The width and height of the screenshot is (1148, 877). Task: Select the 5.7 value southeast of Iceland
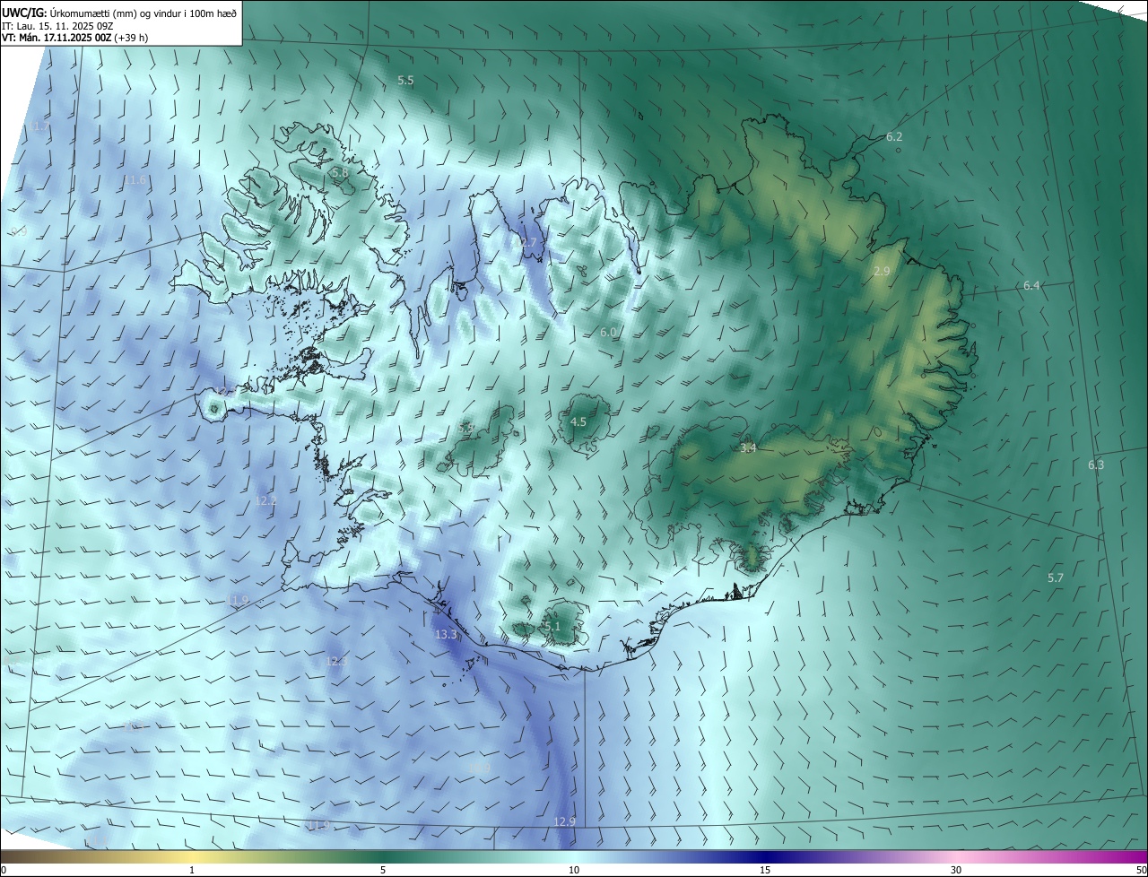[x=1056, y=578]
